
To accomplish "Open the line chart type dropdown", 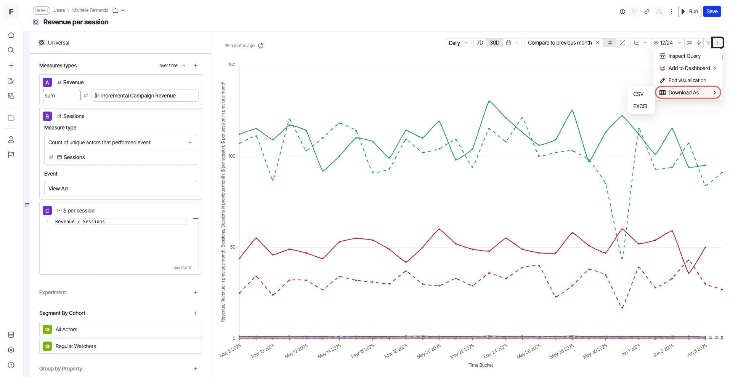I will click(640, 43).
